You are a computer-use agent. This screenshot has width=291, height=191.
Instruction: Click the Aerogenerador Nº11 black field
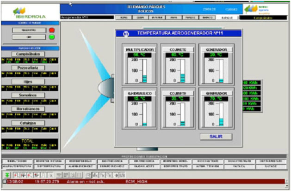click(87, 18)
